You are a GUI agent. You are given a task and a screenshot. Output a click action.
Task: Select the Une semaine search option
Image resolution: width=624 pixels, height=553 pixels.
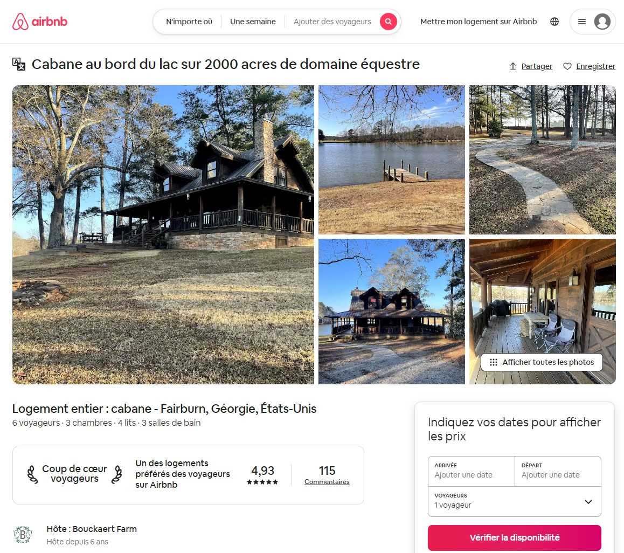tap(253, 22)
